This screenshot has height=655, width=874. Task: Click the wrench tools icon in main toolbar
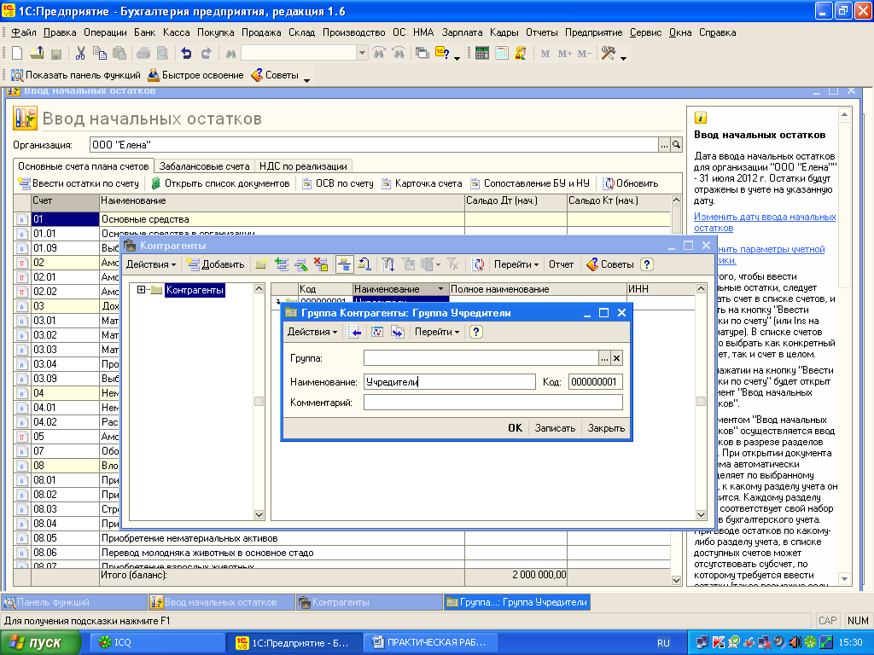coord(608,54)
